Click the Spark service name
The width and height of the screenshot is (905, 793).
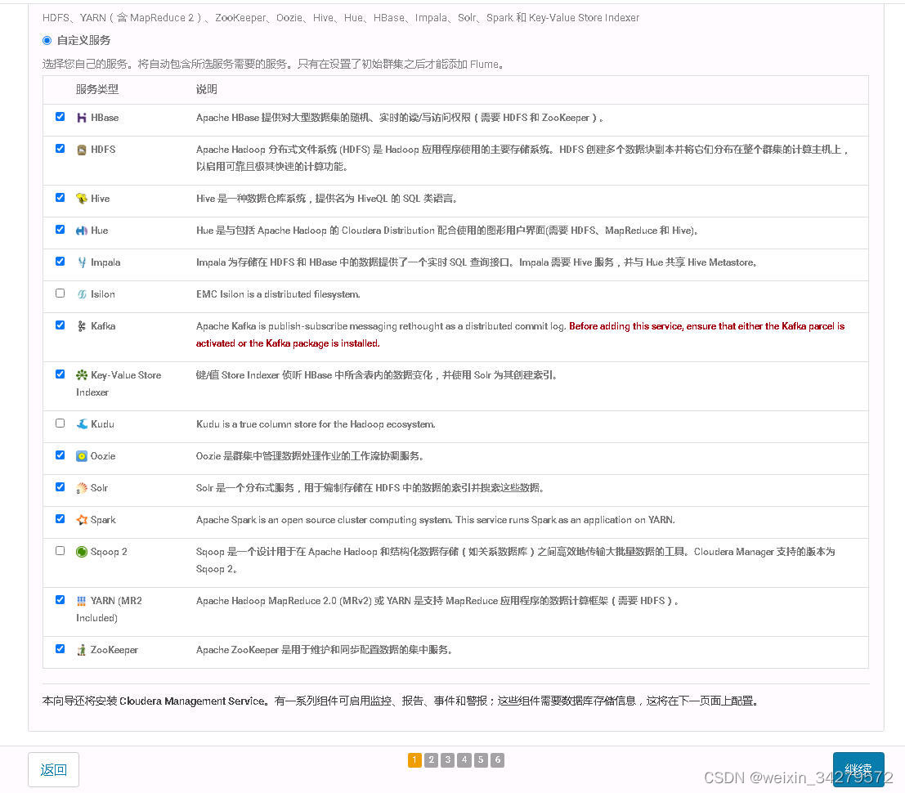point(103,520)
